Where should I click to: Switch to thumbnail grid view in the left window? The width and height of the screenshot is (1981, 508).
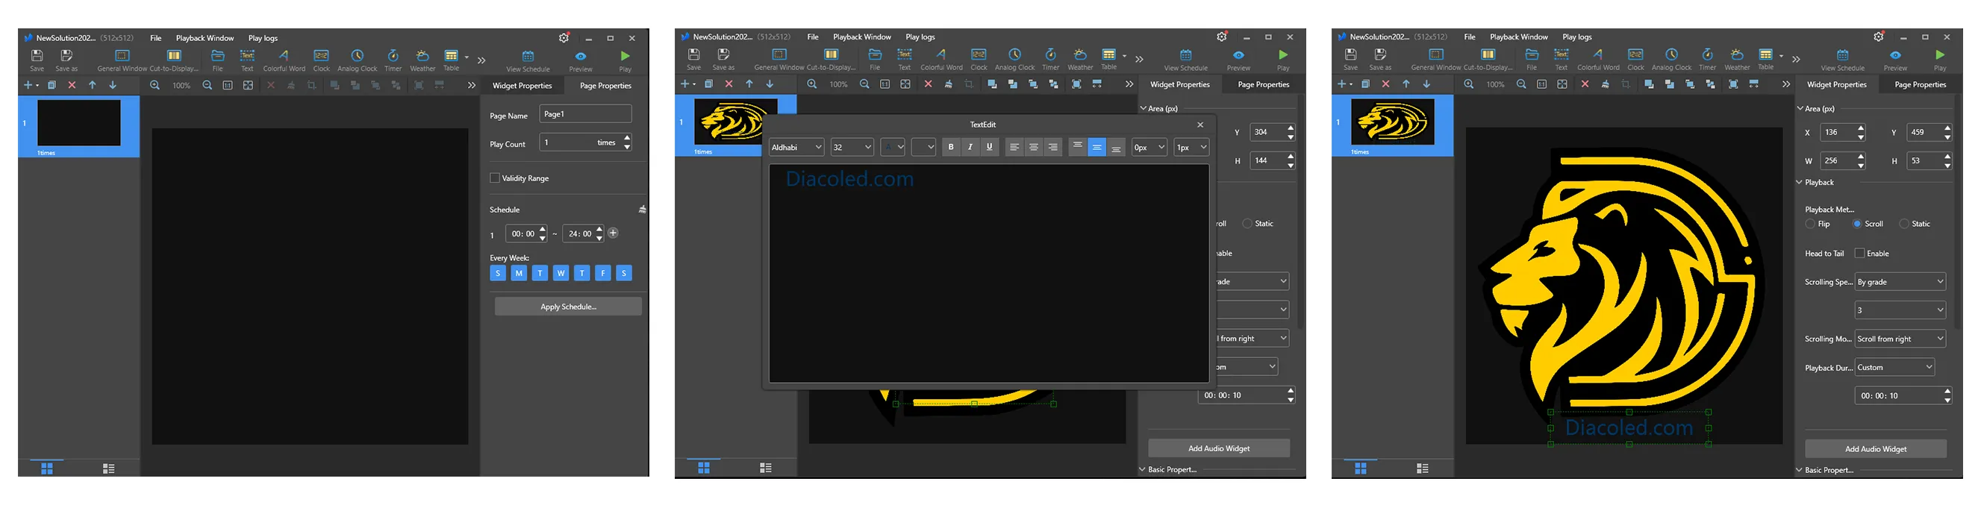pyautogui.click(x=47, y=468)
